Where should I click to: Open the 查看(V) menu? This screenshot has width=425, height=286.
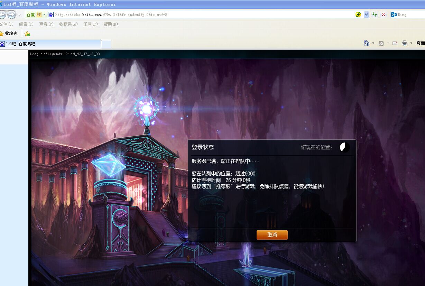click(46, 24)
